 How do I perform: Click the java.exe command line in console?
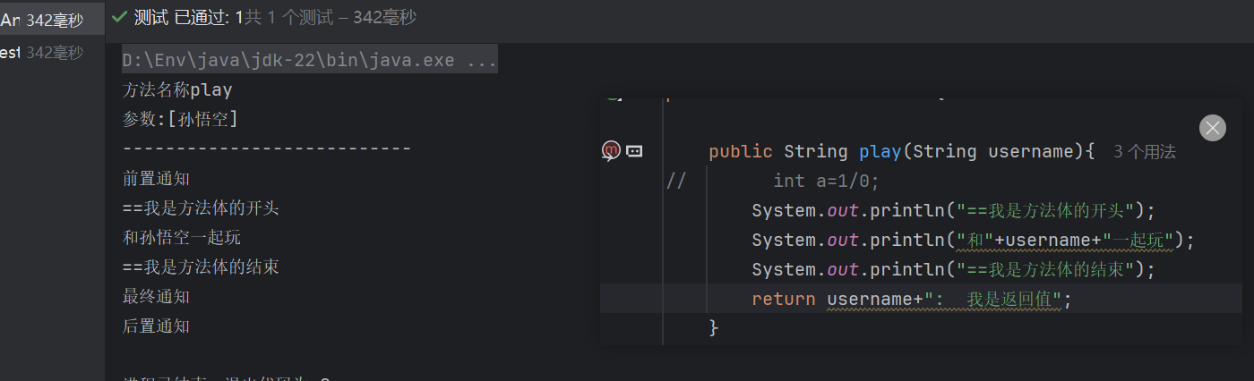310,62
